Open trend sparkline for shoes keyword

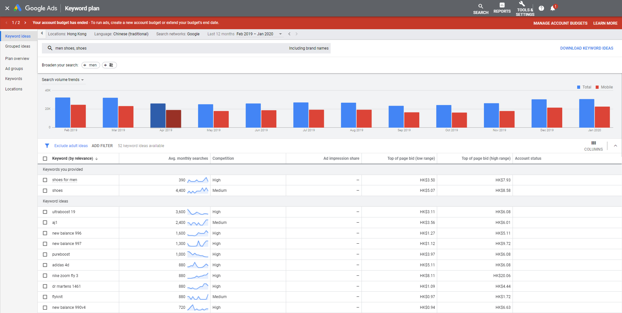point(198,191)
